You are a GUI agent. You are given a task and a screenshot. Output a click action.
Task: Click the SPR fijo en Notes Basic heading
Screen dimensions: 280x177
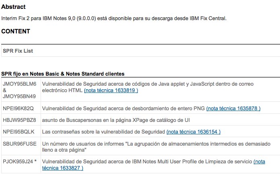[63, 74]
